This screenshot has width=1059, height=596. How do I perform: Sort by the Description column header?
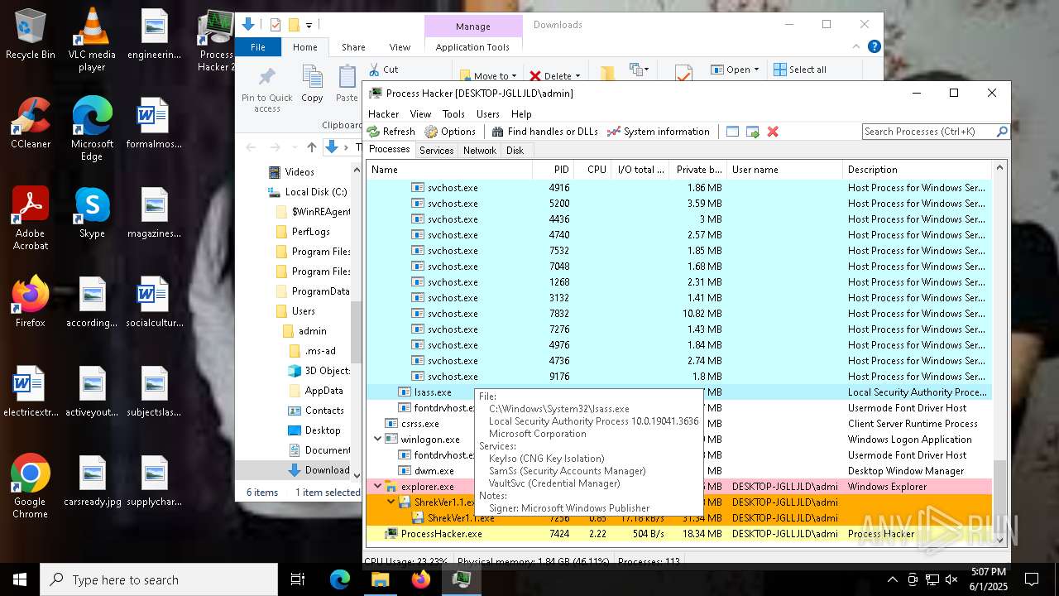tap(918, 170)
